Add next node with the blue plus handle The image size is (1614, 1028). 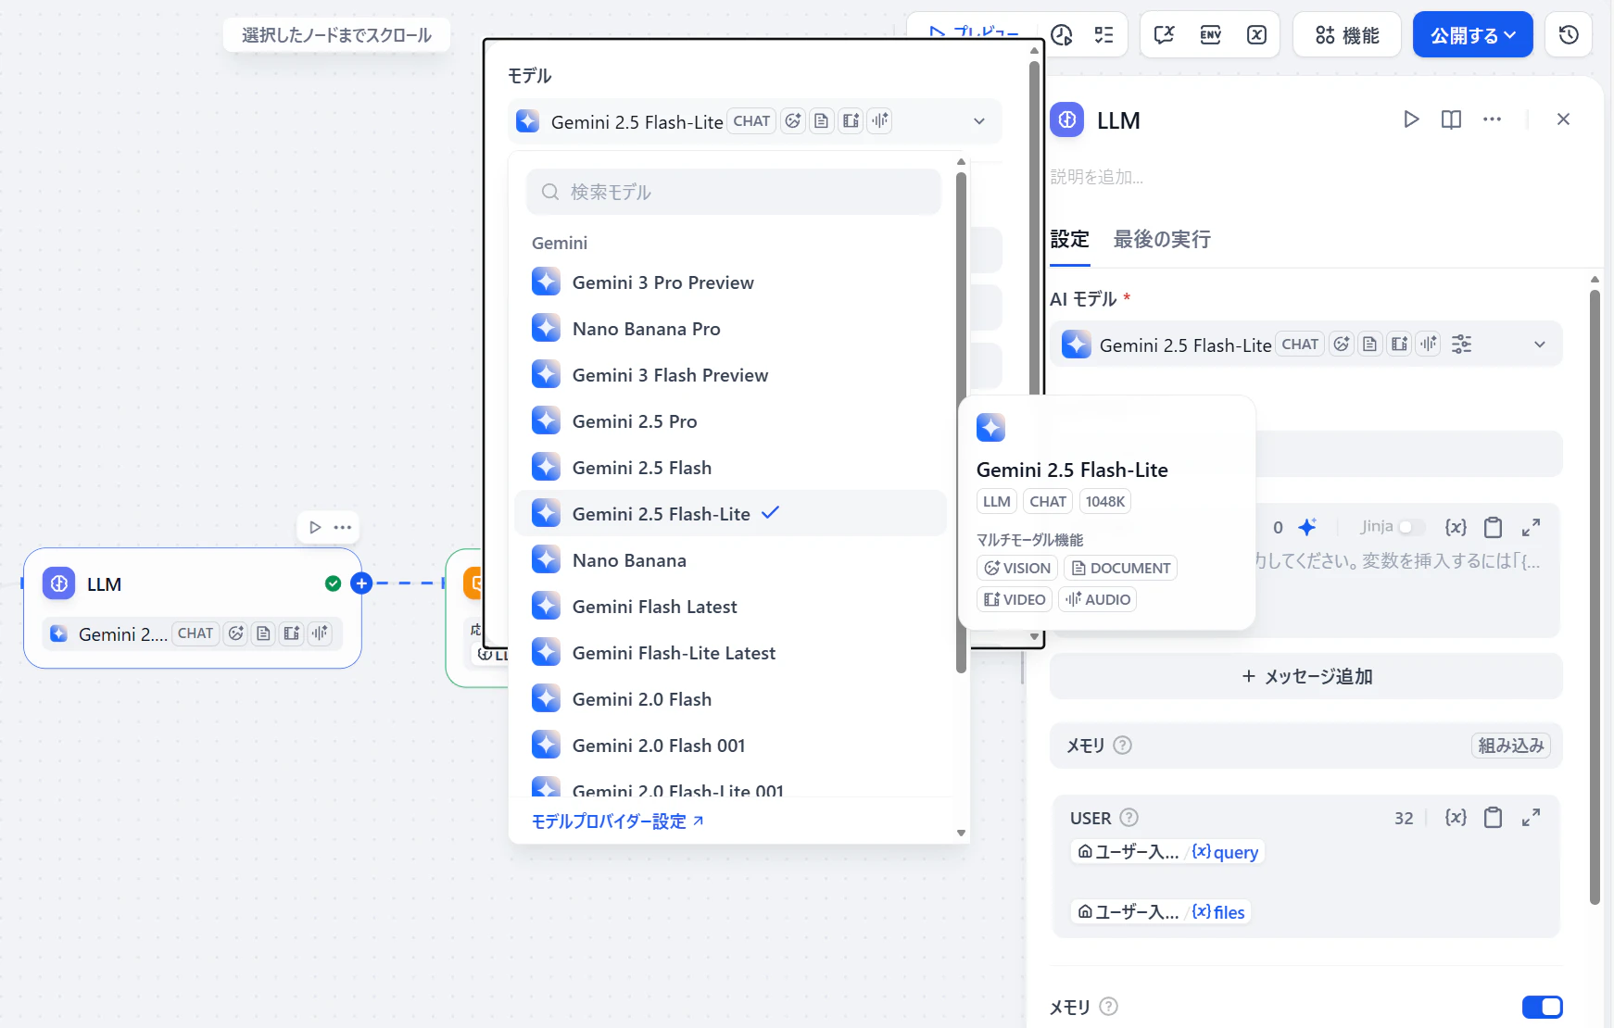click(361, 583)
